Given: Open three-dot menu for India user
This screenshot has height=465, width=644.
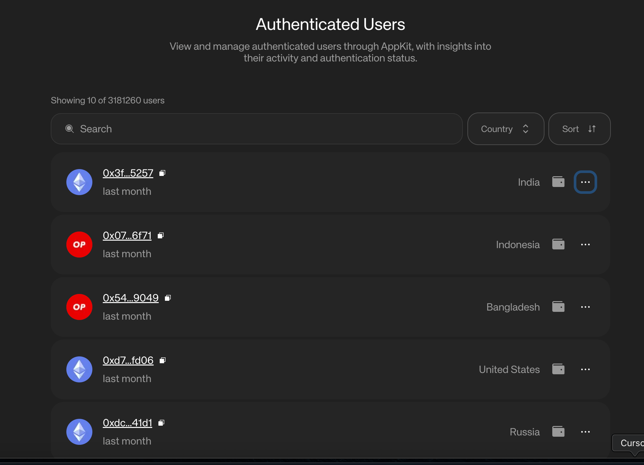Looking at the screenshot, I should tap(585, 182).
